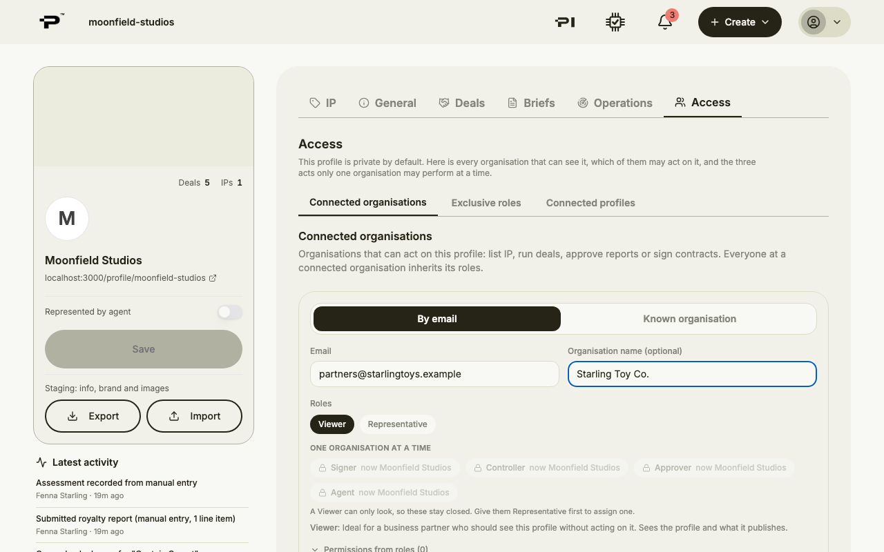The width and height of the screenshot is (884, 552).
Task: Click the locked Approver role chip
Action: pyautogui.click(x=714, y=468)
